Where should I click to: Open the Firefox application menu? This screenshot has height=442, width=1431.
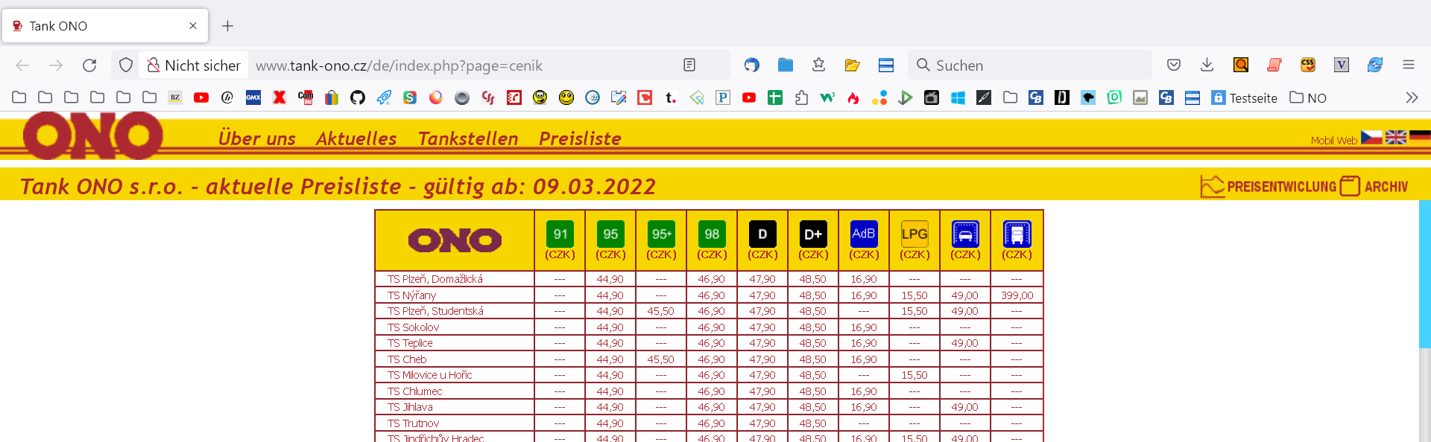pos(1408,65)
